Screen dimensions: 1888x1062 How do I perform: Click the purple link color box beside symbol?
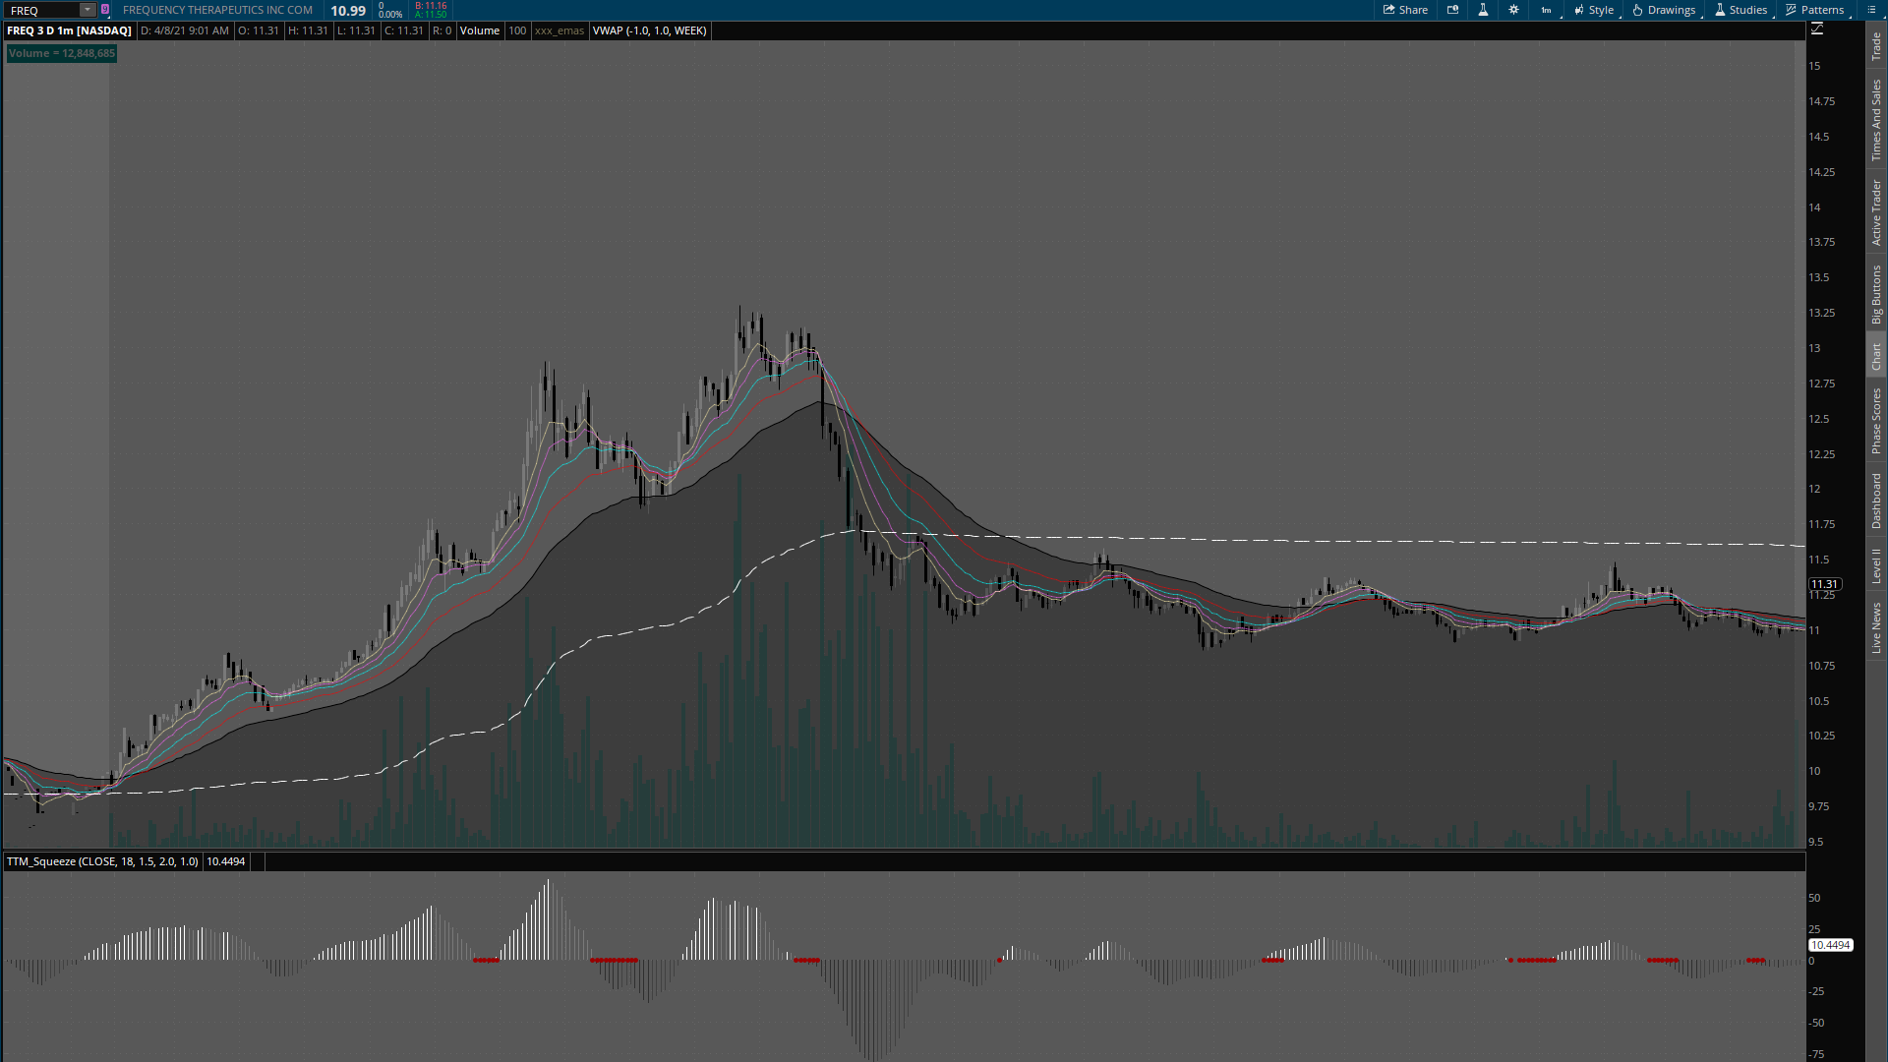pos(105,10)
